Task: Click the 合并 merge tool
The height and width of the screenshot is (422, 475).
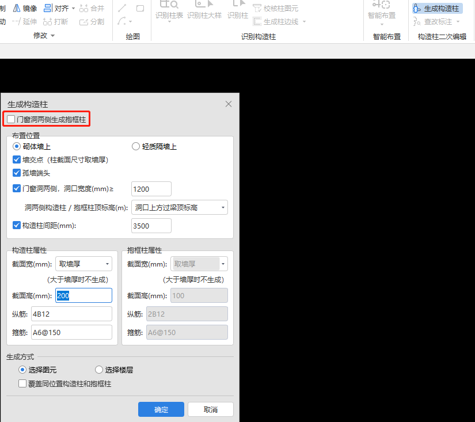Action: click(x=92, y=8)
